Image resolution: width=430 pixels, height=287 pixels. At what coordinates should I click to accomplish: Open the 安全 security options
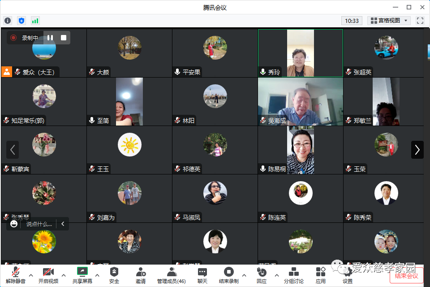[x=114, y=275]
